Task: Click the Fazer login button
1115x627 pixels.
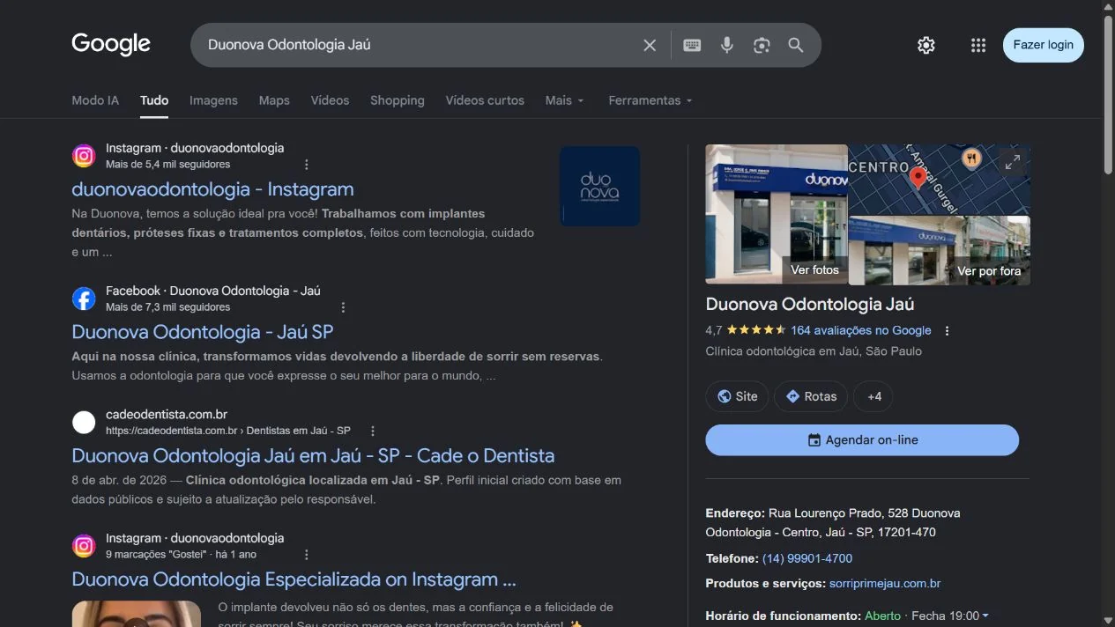Action: [x=1044, y=45]
